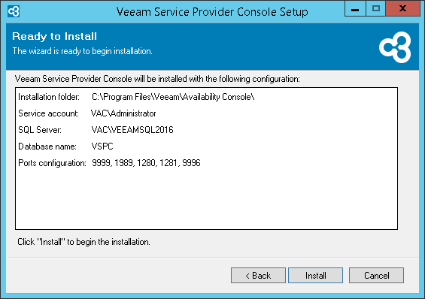Go back with the Back button

coord(258,276)
